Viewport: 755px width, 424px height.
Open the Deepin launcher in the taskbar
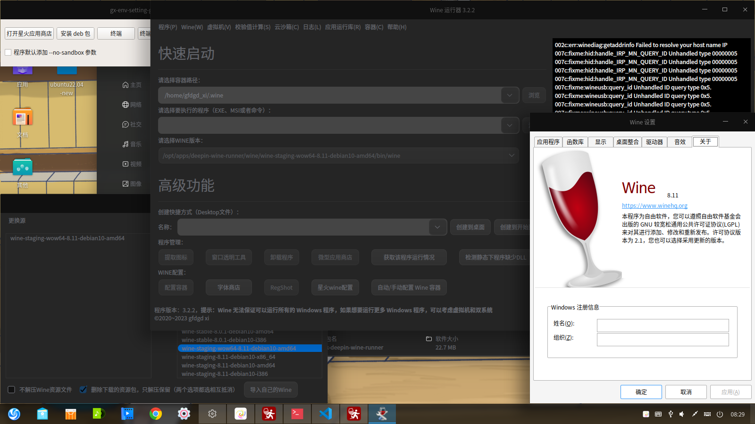point(14,414)
